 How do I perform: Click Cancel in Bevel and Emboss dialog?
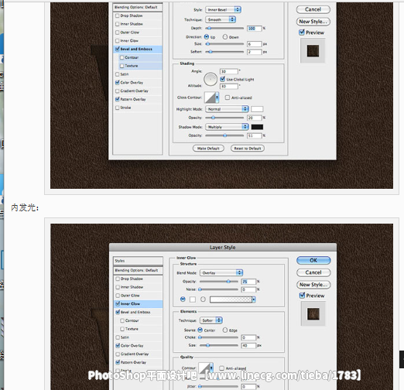pos(313,9)
